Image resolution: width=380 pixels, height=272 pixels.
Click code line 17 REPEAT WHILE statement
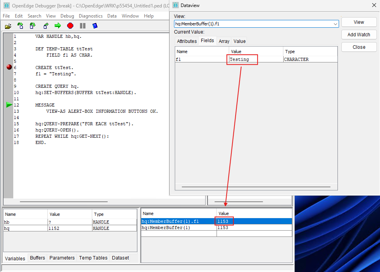pos(72,136)
